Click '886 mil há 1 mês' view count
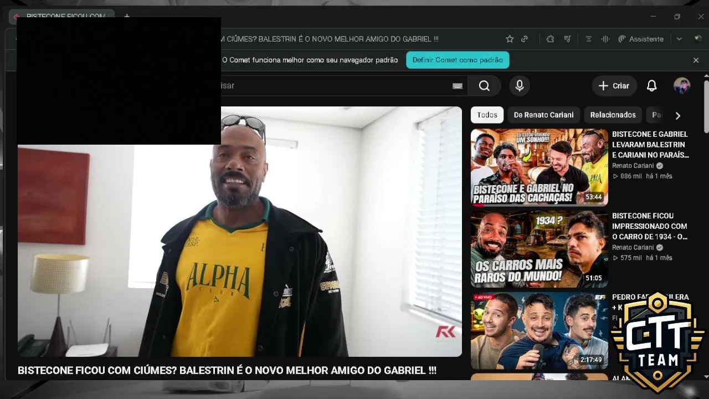The width and height of the screenshot is (709, 399). pyautogui.click(x=643, y=176)
